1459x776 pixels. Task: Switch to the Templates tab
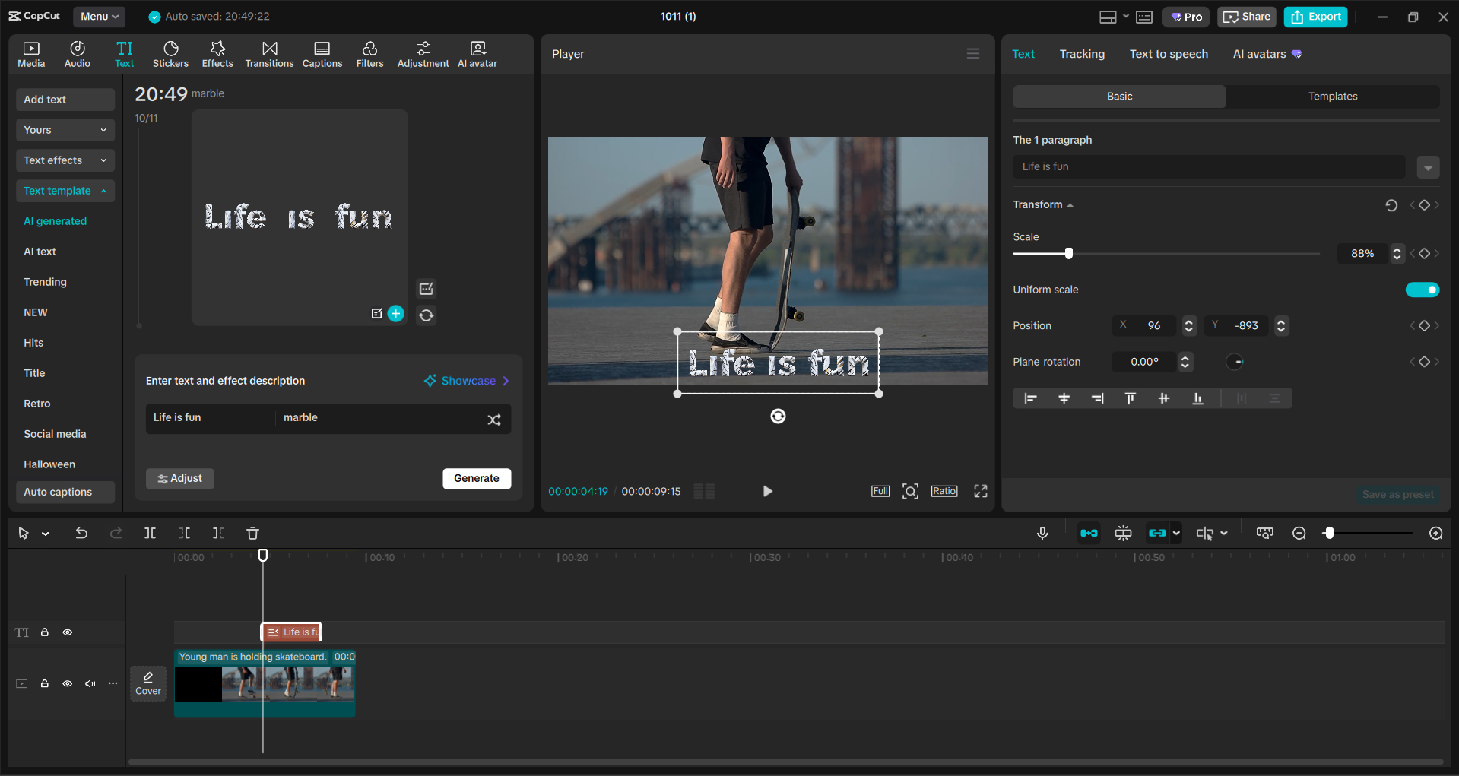pos(1333,96)
